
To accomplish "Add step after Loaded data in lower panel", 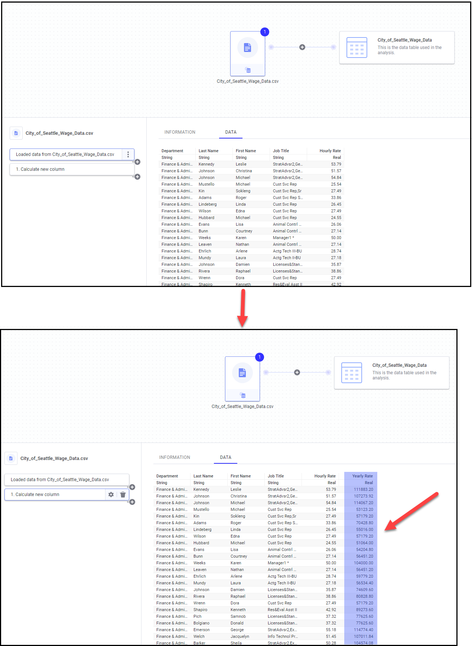I will pyautogui.click(x=132, y=487).
